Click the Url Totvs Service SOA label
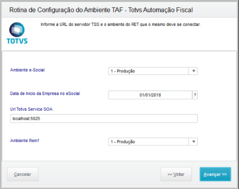239x189 pixels. point(31,109)
